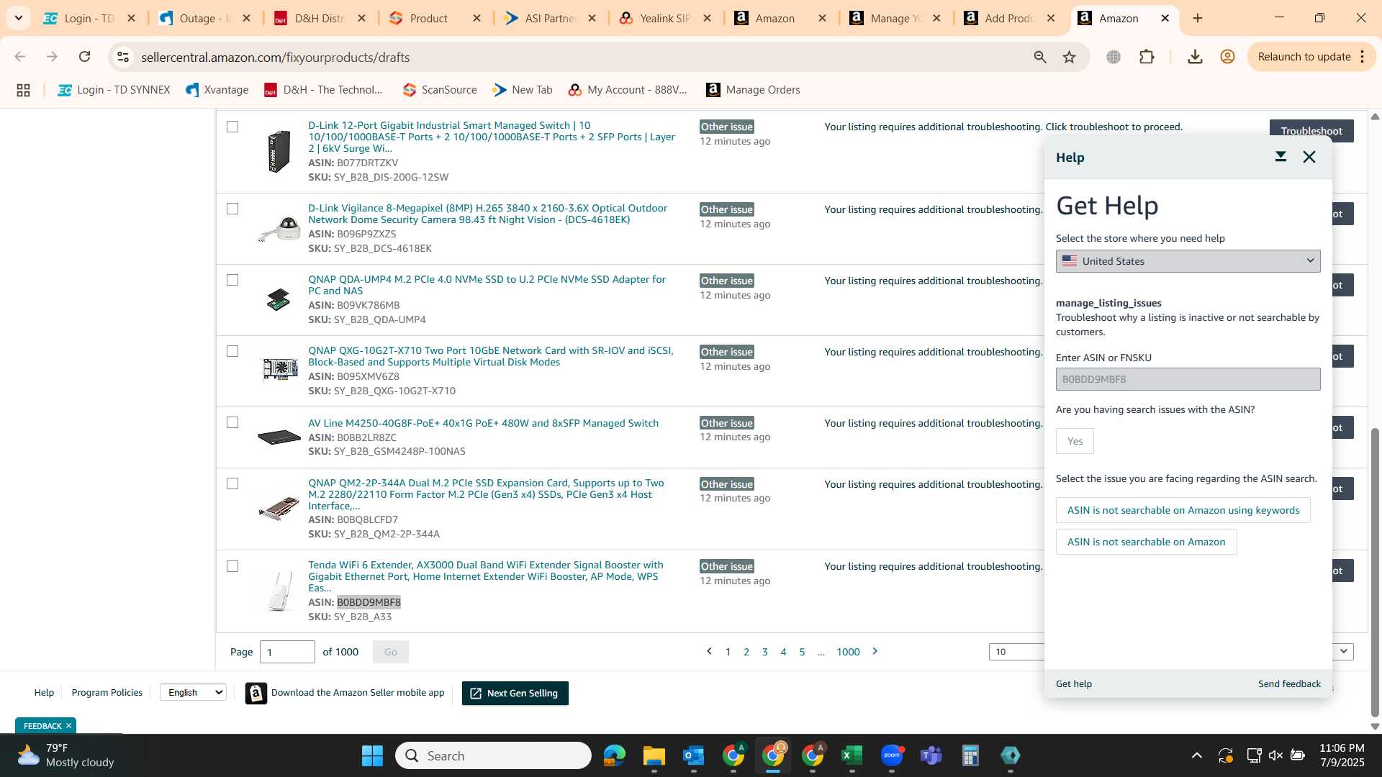
Task: Open the Program Policies footer link
Action: 107,692
